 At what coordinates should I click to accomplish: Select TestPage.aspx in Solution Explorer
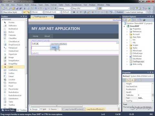click(138, 62)
